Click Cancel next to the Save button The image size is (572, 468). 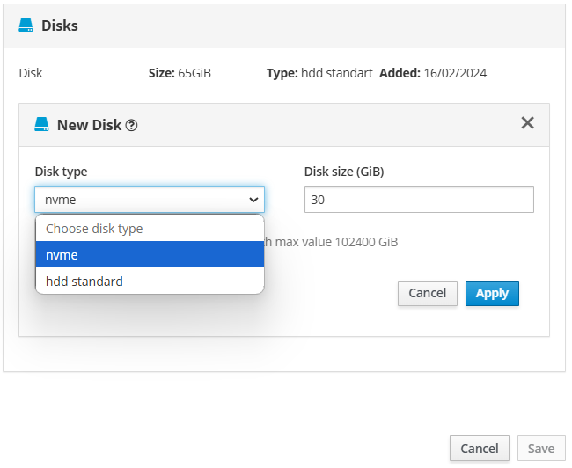coord(479,449)
